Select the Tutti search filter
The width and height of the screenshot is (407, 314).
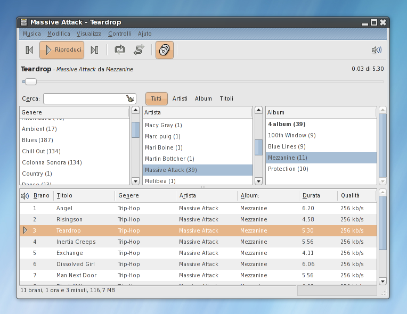[156, 98]
